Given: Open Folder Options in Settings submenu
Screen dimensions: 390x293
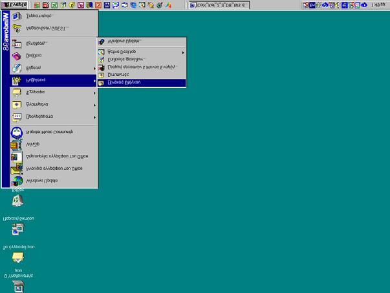Looking at the screenshot, I should point(142,60).
